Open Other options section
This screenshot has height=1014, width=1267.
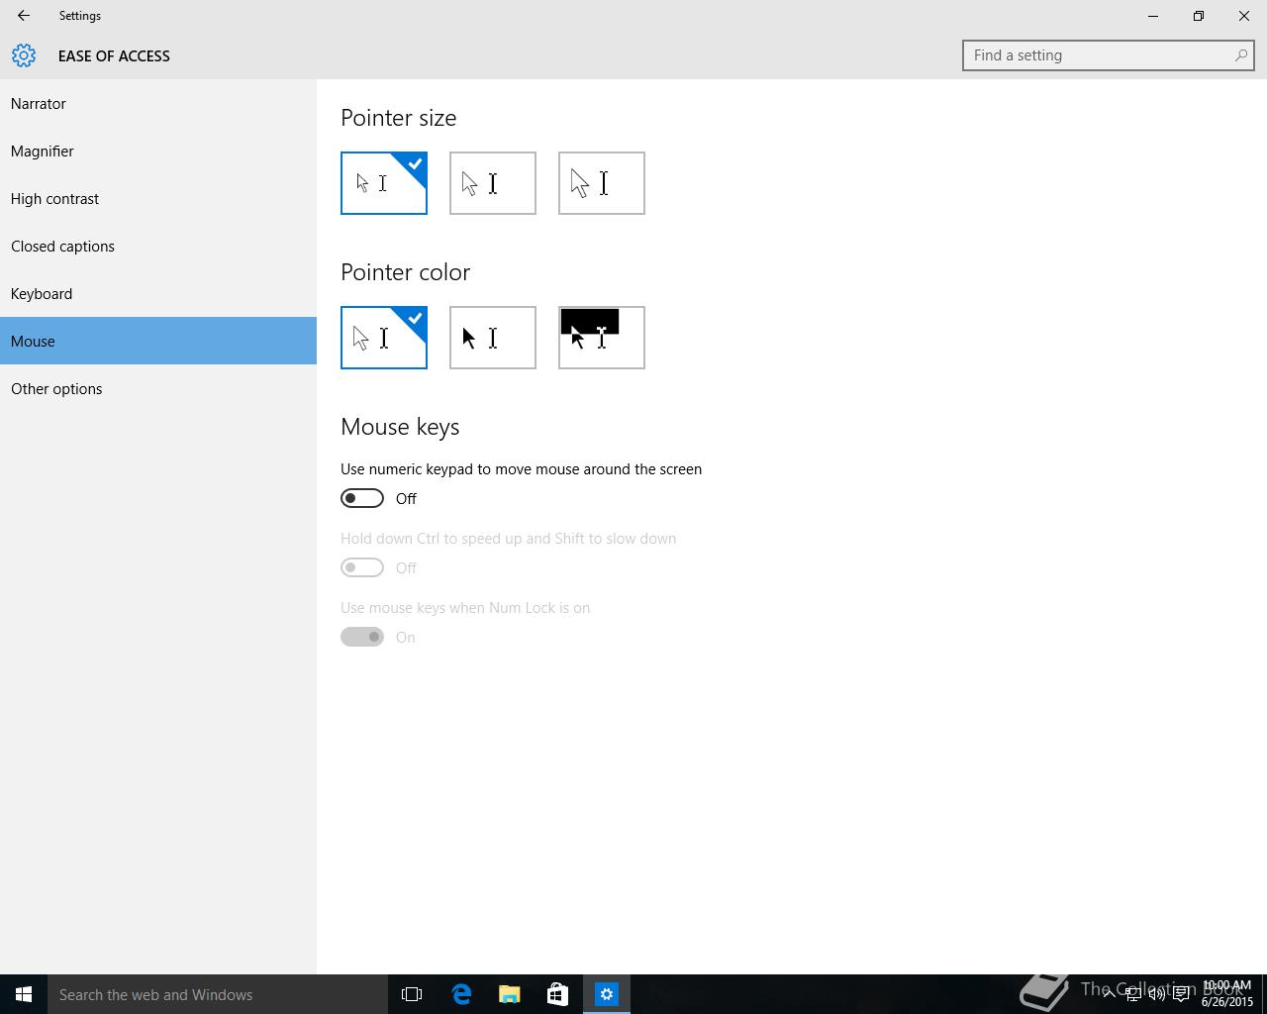tap(158, 388)
